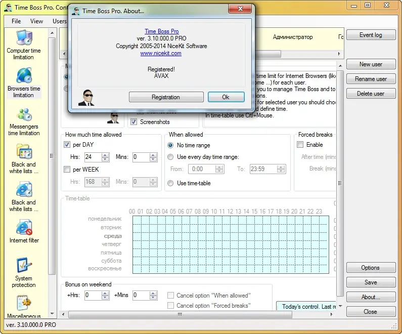
Task: Click AVAX registered name text
Action: pyautogui.click(x=161, y=76)
